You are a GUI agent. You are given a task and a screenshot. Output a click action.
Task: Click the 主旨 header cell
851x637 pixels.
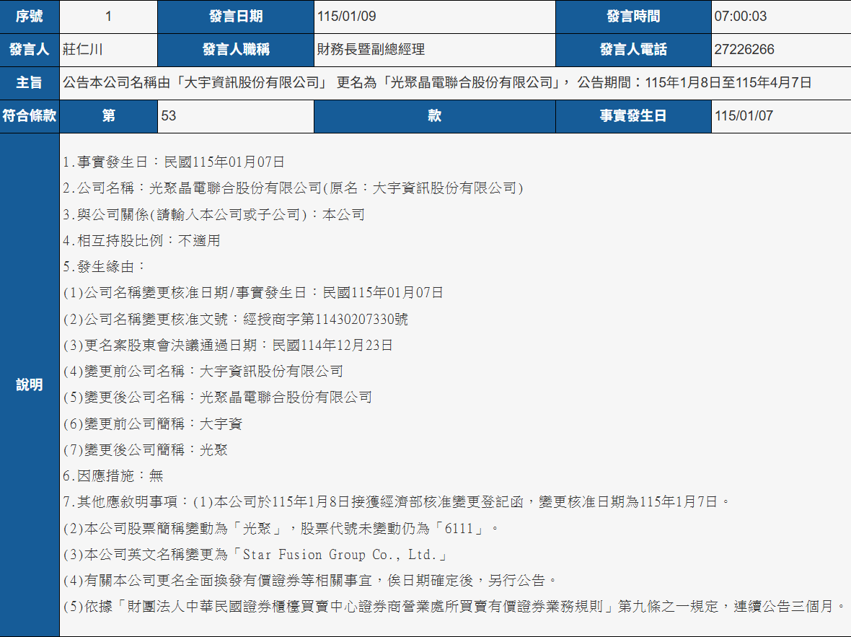(x=29, y=83)
